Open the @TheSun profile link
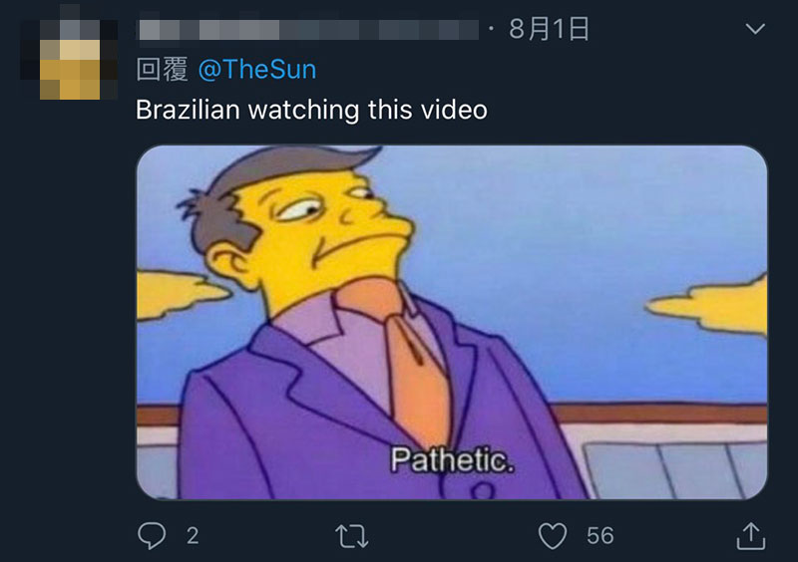798x562 pixels. coord(257,69)
